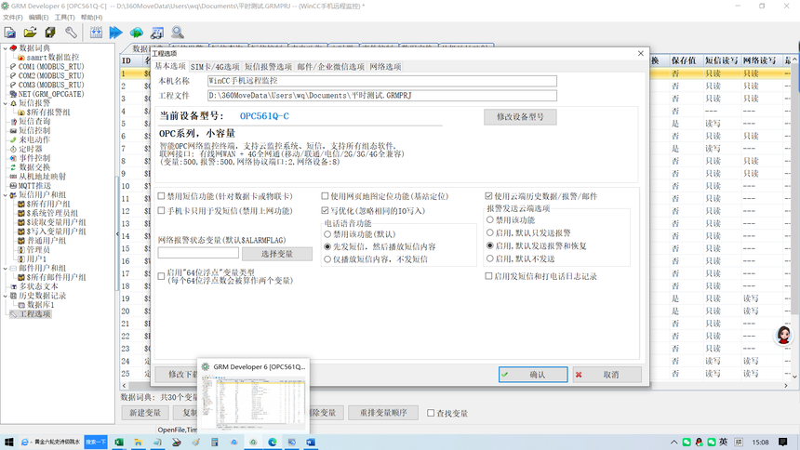This screenshot has width=800, height=450.
Task: Collapse the 历史数据记录 tree node
Action: pos(6,296)
